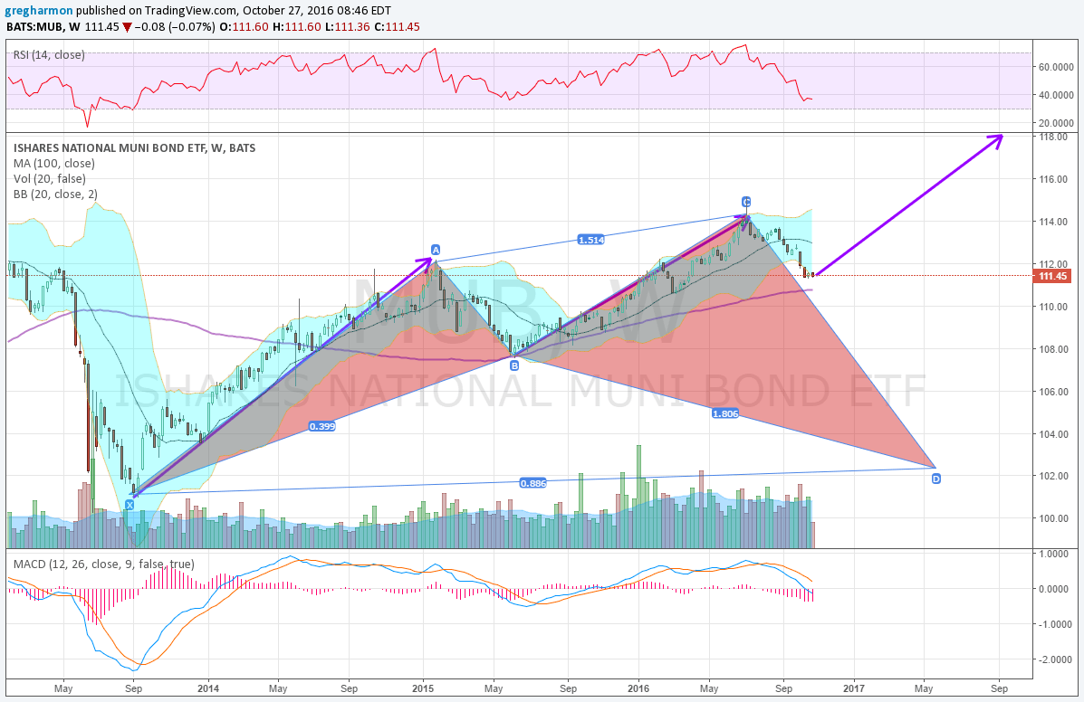Viewport: 1084px width, 702px height.
Task: Click pattern point C marker
Action: coord(746,202)
